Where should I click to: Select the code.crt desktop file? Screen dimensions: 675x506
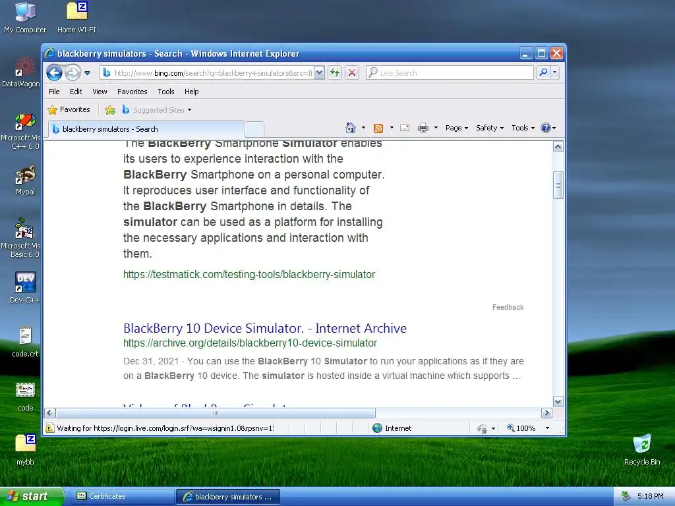(x=25, y=342)
